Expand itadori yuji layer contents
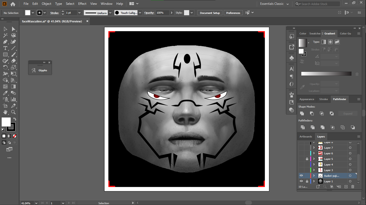This screenshot has height=205, width=366. (314, 176)
